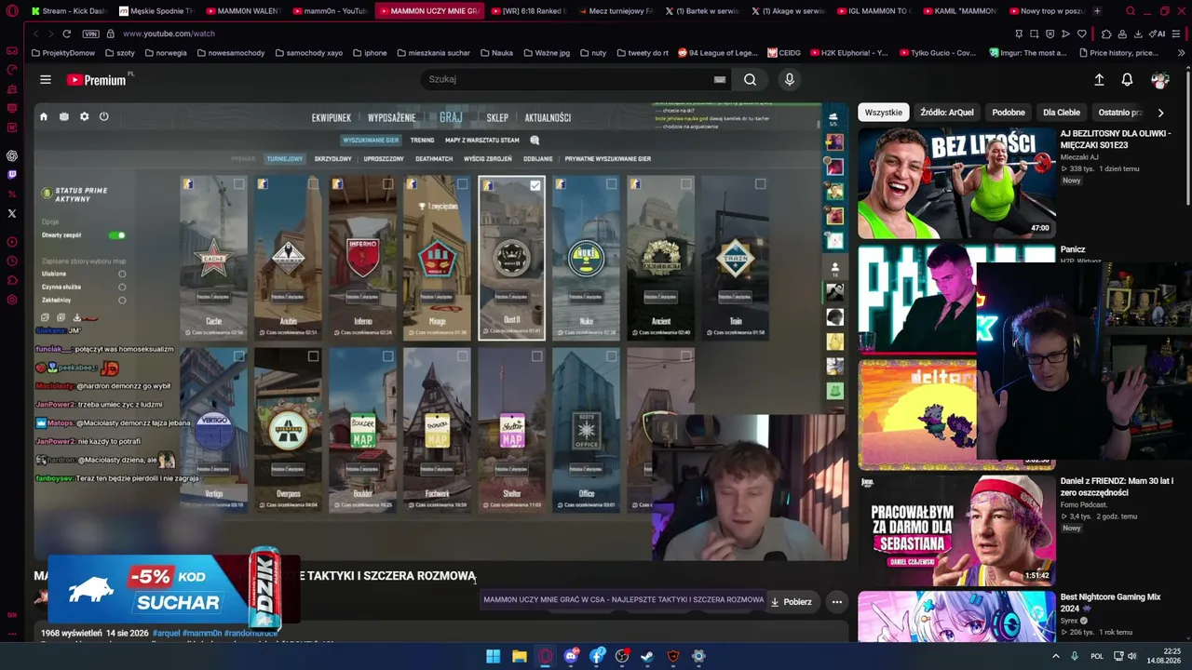Select the Dla Ciebie filter chip
This screenshot has height=670, width=1192.
(1062, 113)
